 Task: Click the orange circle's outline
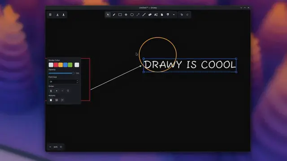point(158,38)
